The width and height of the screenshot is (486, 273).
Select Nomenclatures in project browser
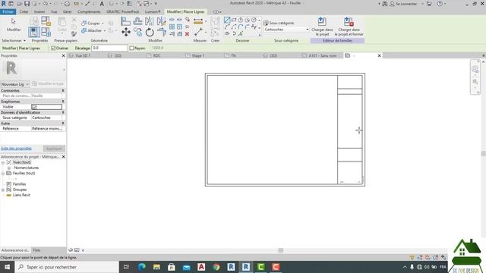[27, 168]
